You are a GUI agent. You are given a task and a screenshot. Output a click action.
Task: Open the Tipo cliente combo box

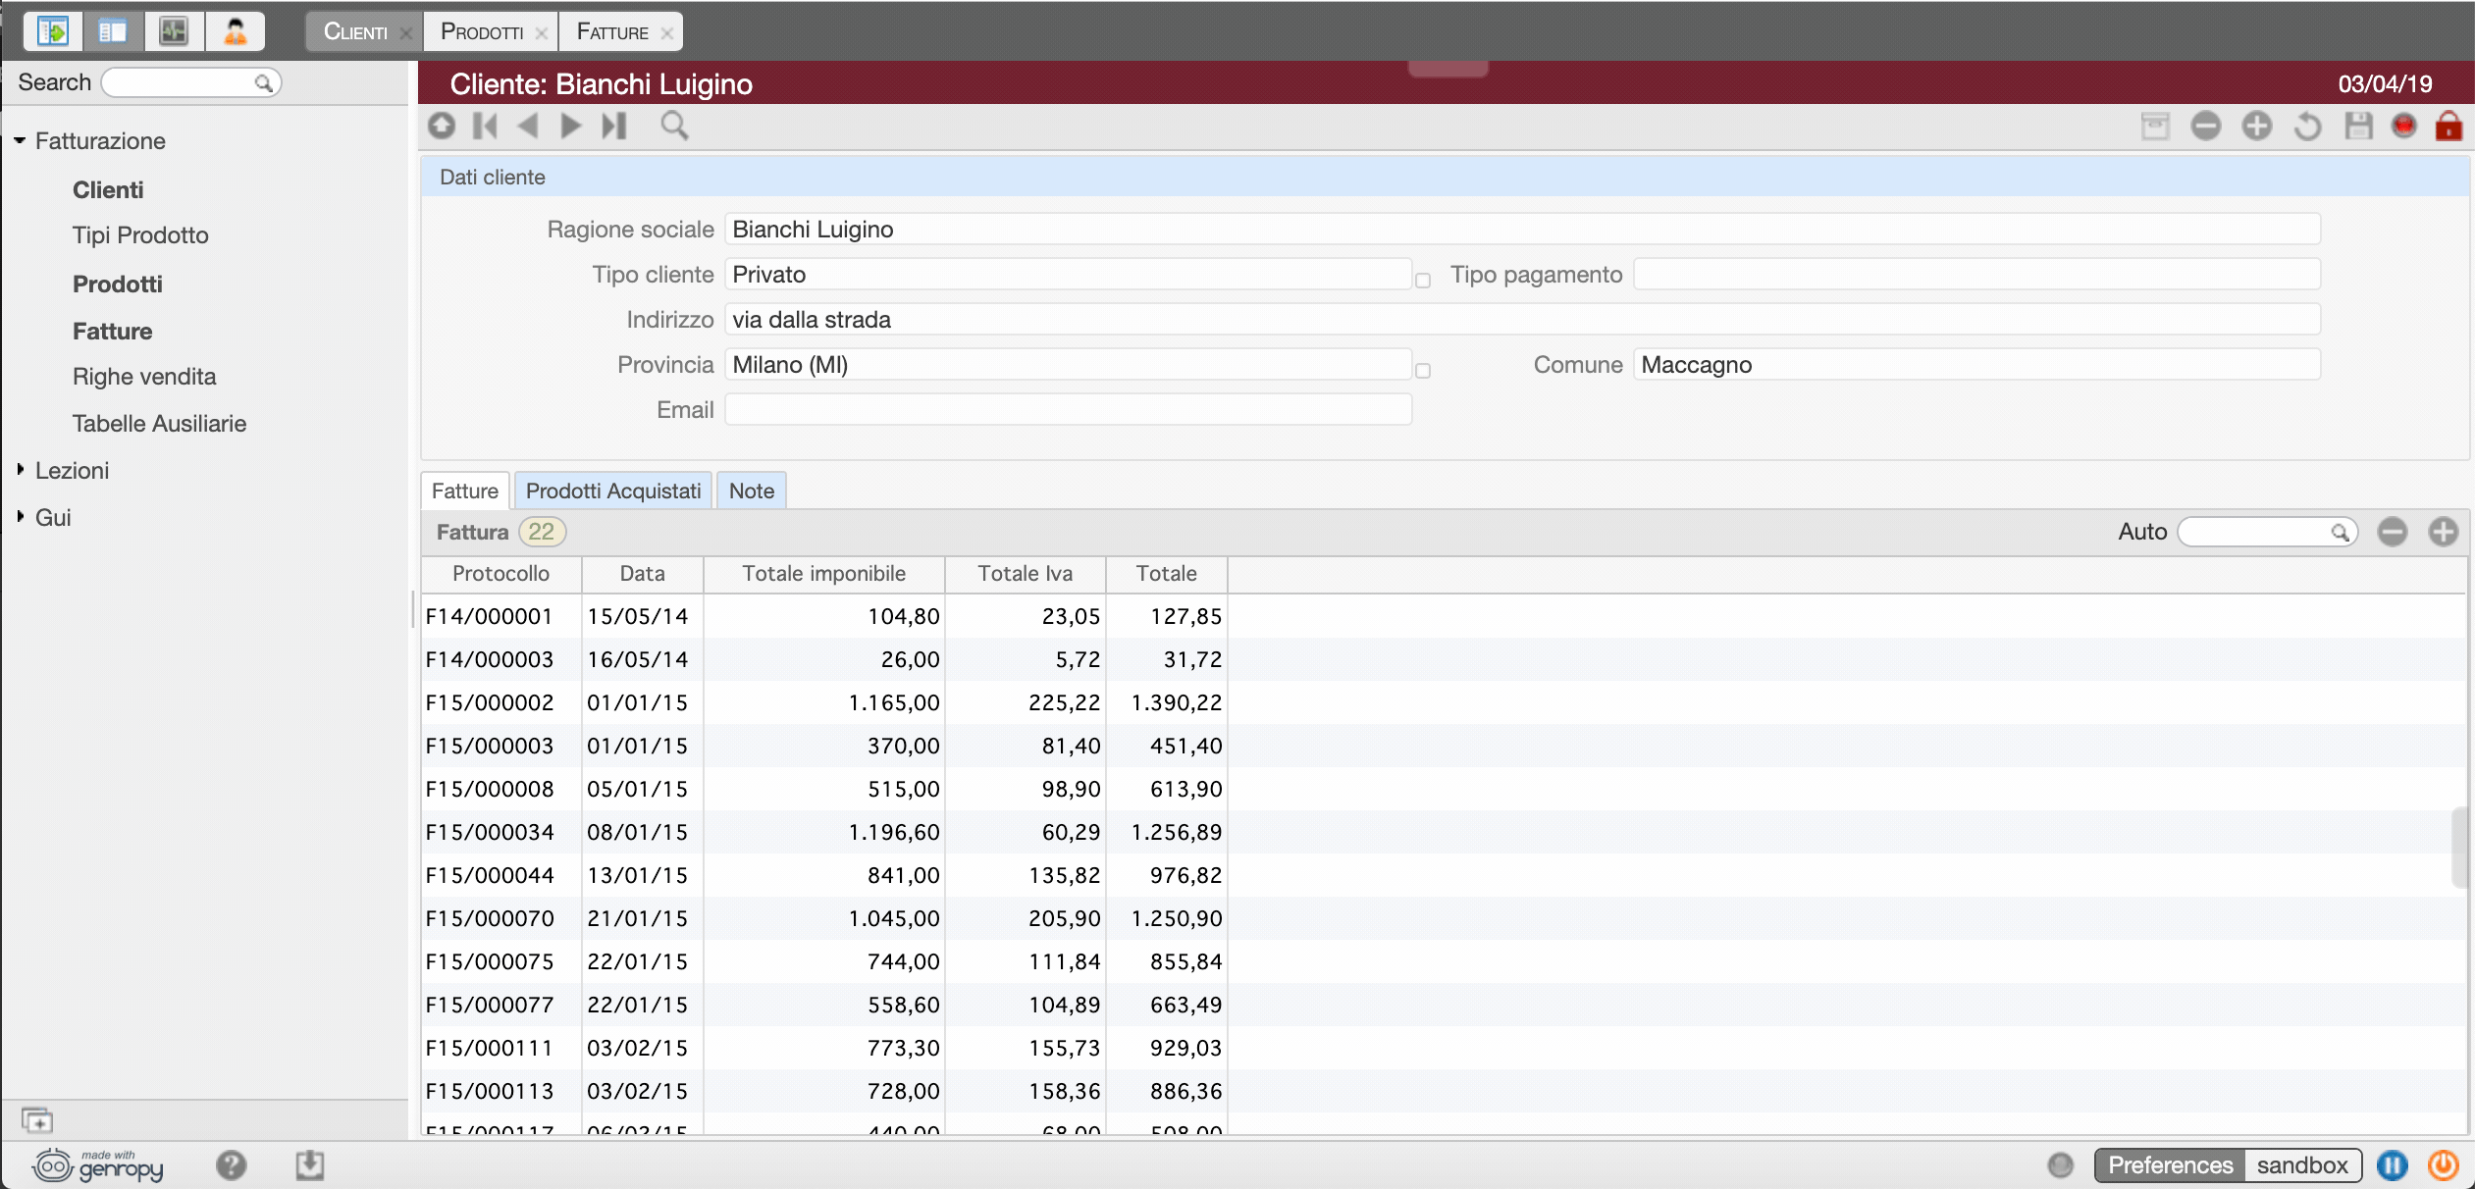[x=1068, y=275]
